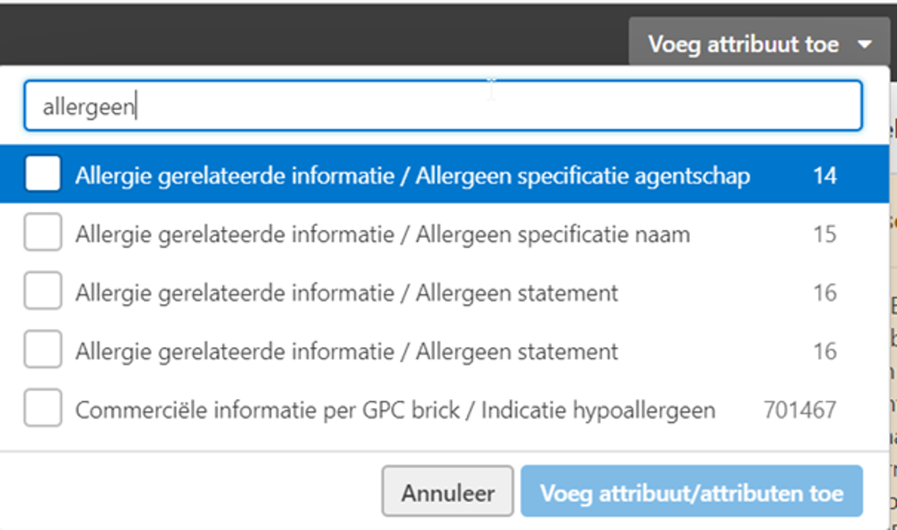Screen dimensions: 897x530
Task: Choose the highlighted 'Allergeen specificatie agentschap' entry
Action: point(412,176)
